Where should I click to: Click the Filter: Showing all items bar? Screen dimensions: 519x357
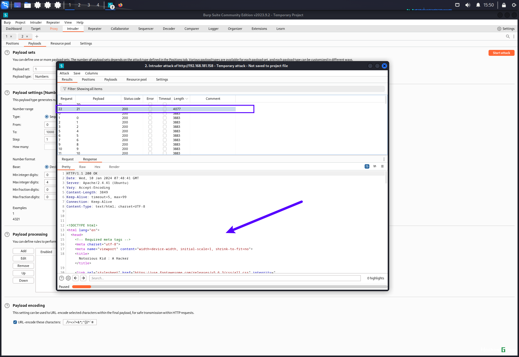[222, 89]
